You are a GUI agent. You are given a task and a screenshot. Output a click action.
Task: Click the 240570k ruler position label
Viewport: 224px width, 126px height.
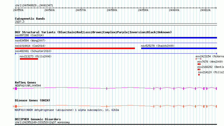81,10
